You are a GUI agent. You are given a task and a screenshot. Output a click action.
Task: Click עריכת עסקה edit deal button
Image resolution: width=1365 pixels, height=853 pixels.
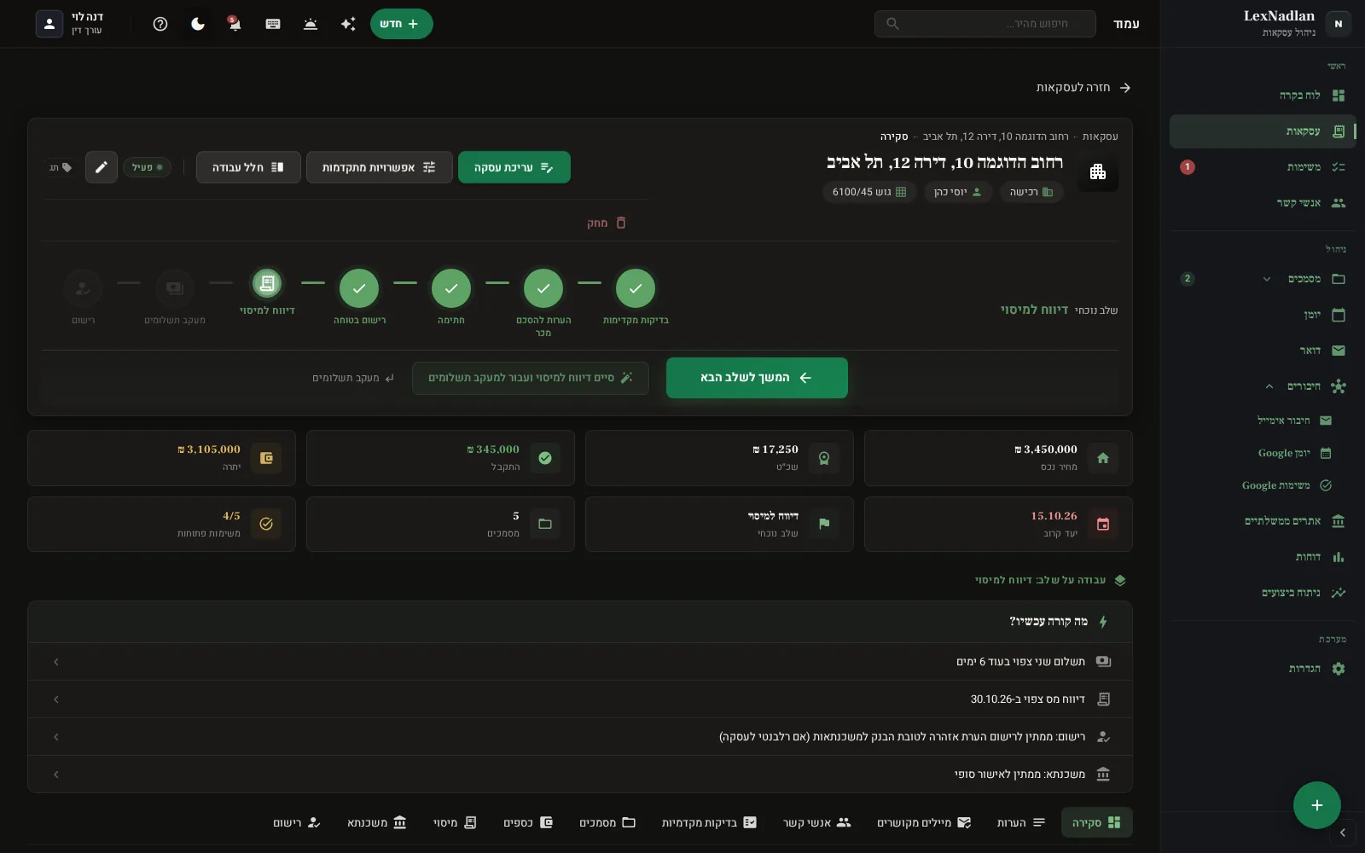click(514, 167)
